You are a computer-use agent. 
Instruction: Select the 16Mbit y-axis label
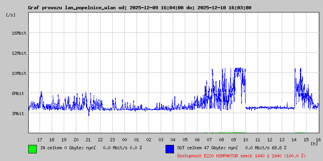coord(19,33)
